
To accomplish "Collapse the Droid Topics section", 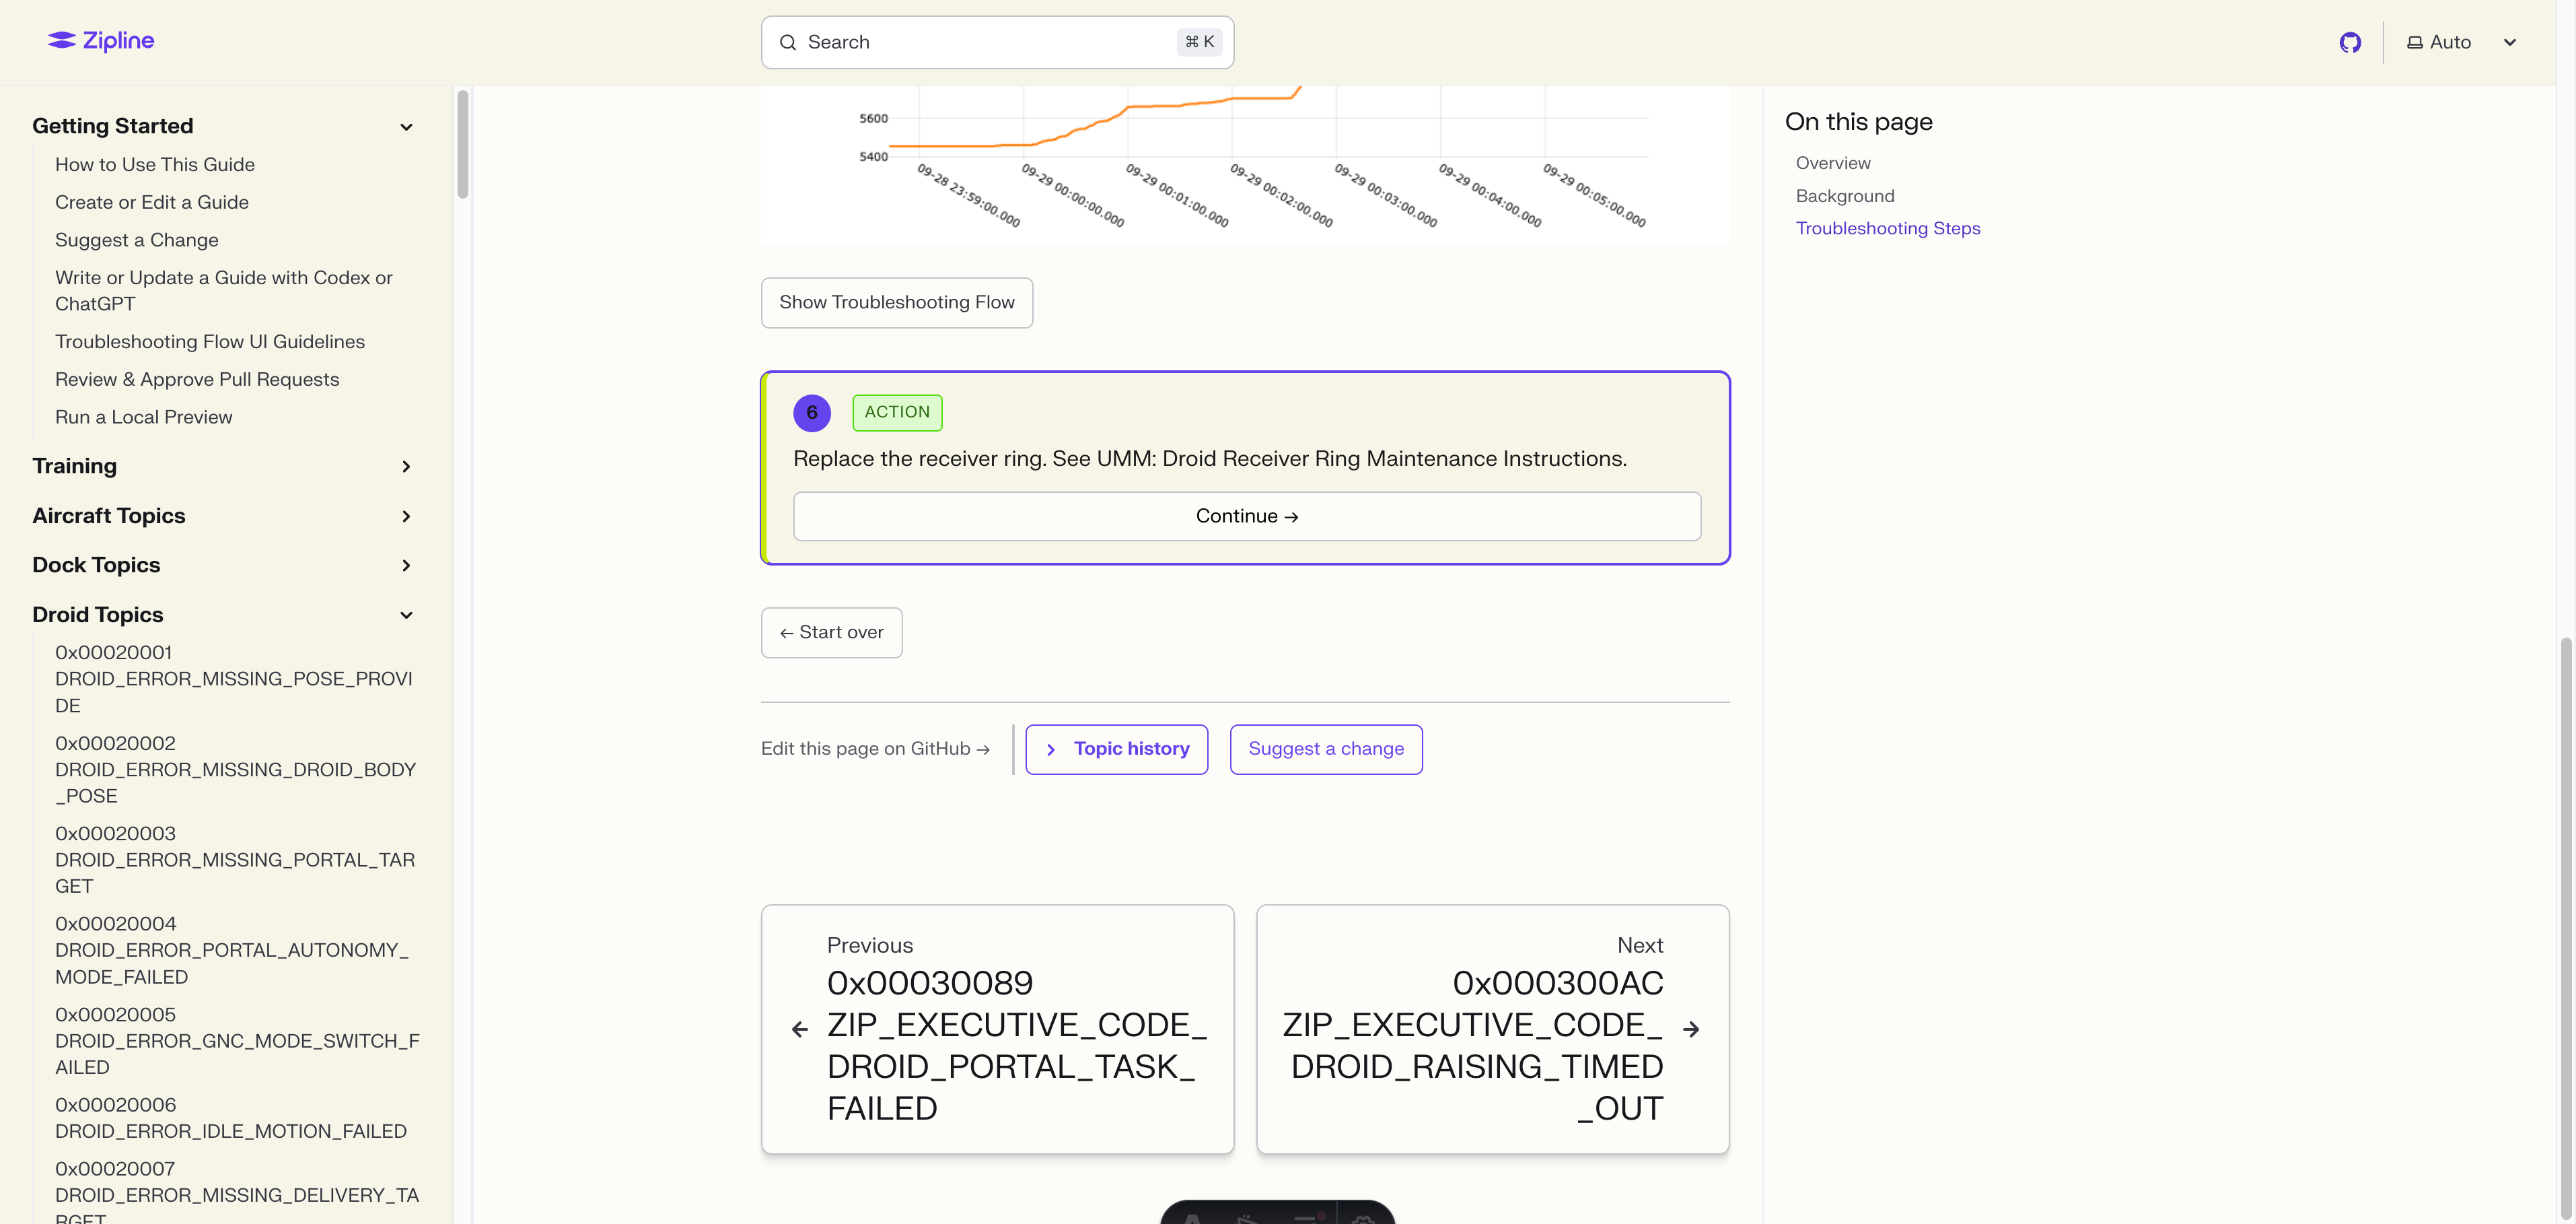I will click(x=406, y=615).
